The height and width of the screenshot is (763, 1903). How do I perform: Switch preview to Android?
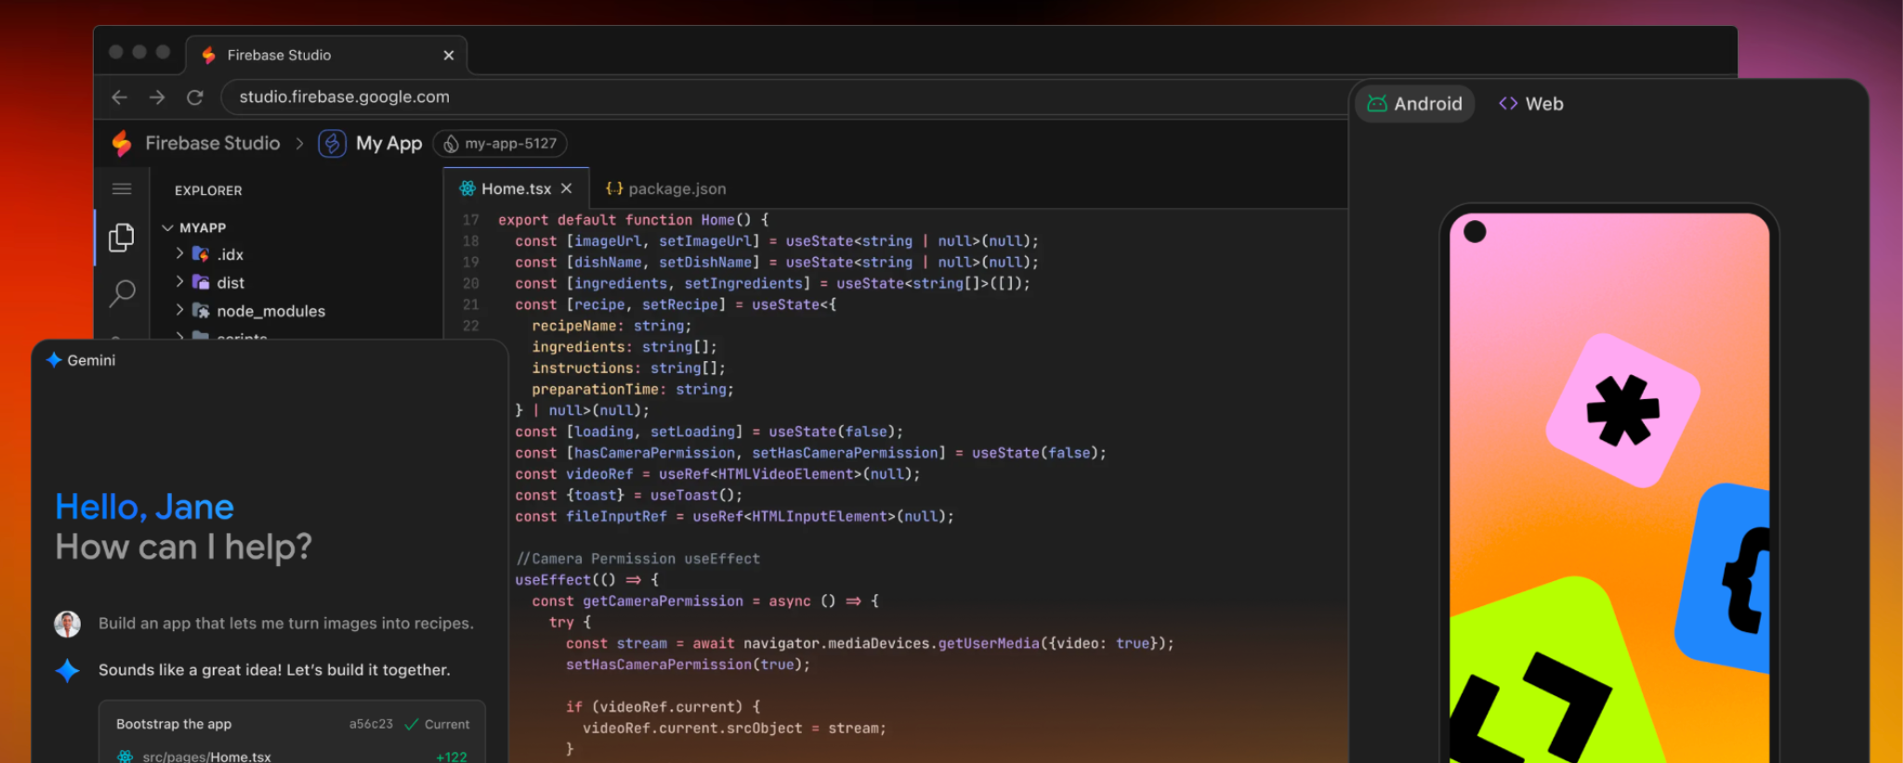click(x=1415, y=104)
